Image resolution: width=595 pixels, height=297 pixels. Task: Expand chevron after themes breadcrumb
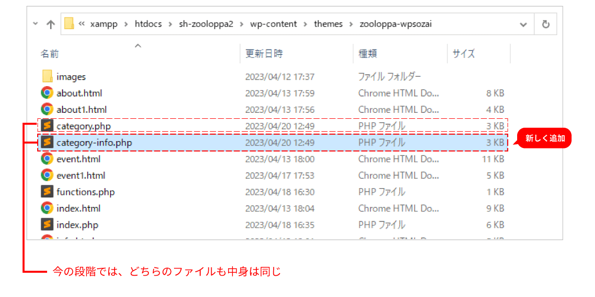pyautogui.click(x=351, y=24)
